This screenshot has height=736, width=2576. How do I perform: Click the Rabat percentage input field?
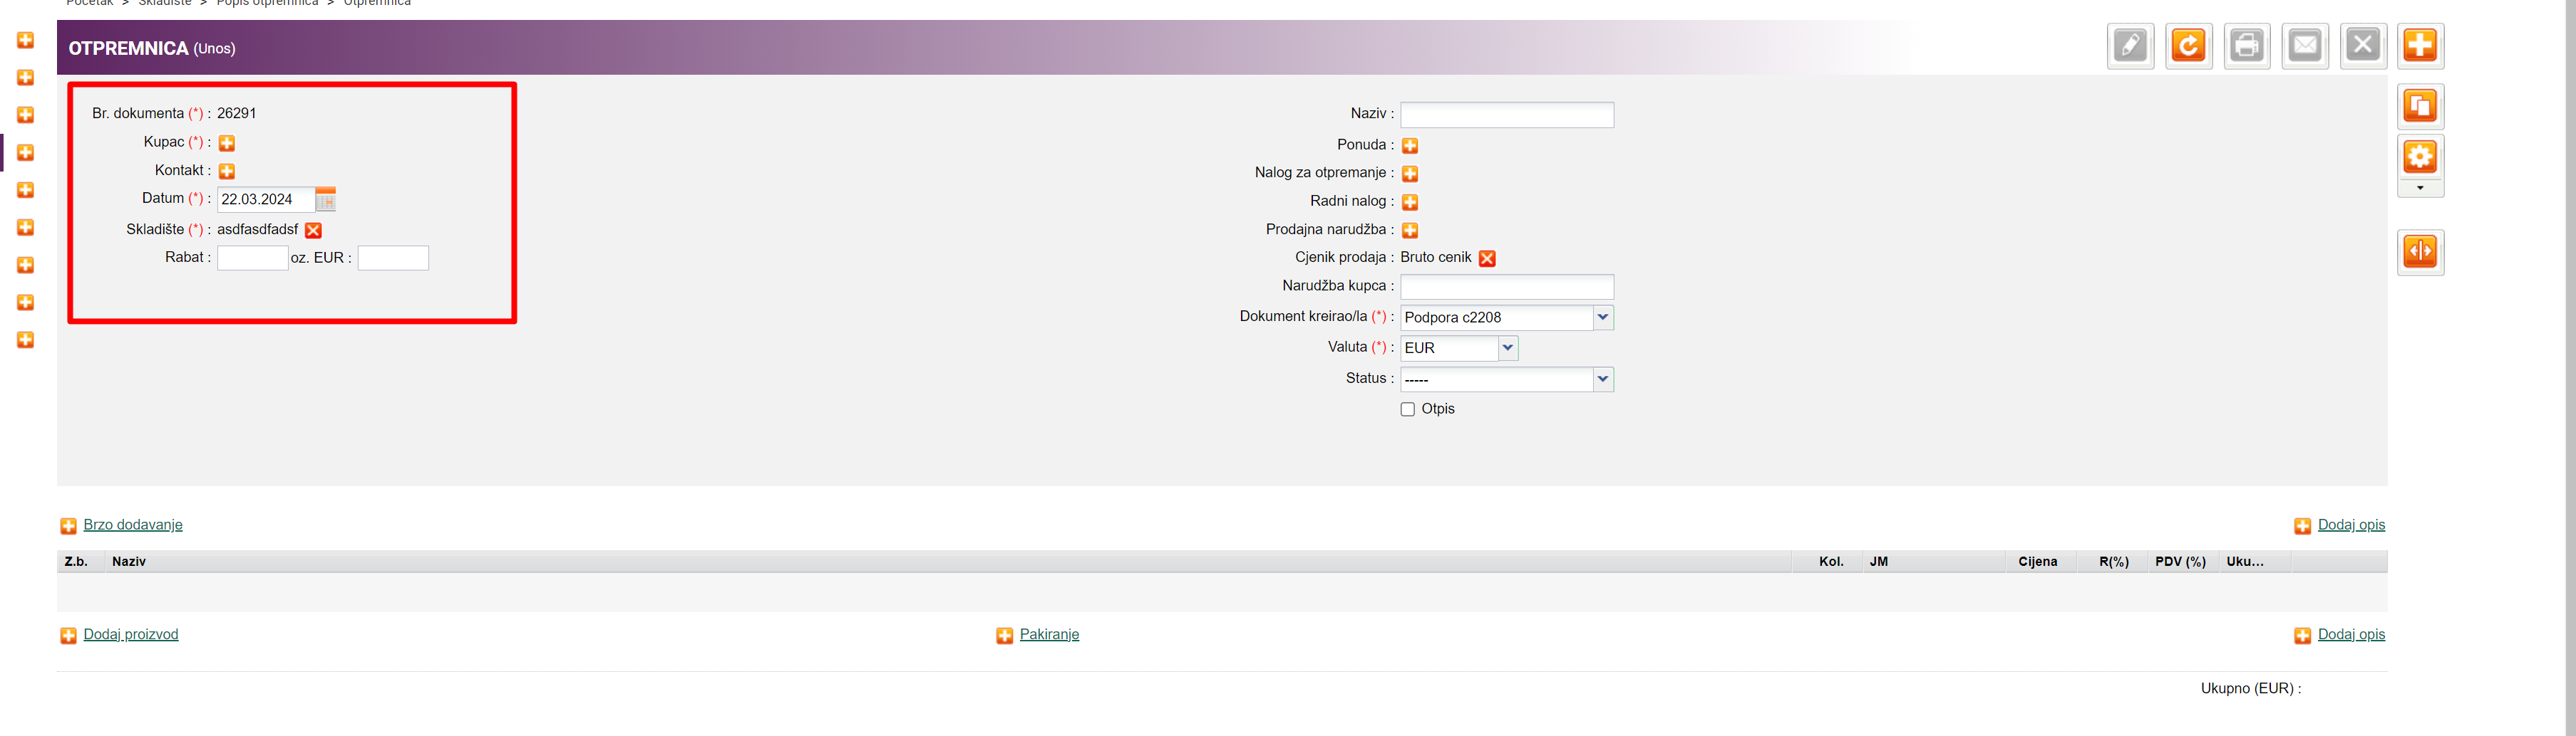coord(253,258)
